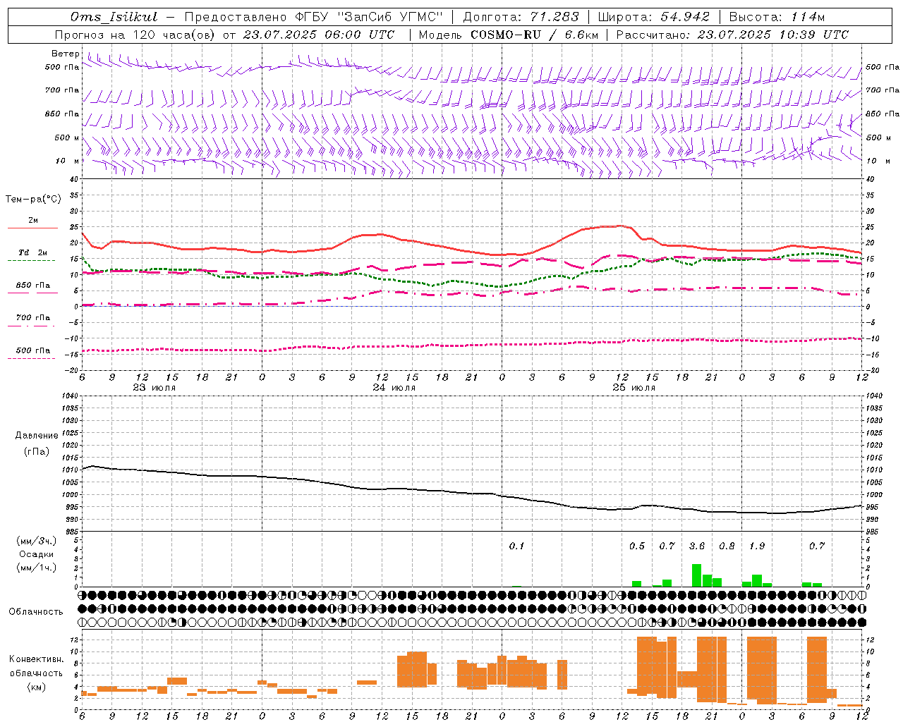Click the red solid line sample under 2м legend
This screenshot has width=903, height=722.
pyautogui.click(x=32, y=228)
